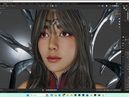This screenshot has width=129, height=97.
Task: Open the Scene properties tab
Action: coord(123,51)
